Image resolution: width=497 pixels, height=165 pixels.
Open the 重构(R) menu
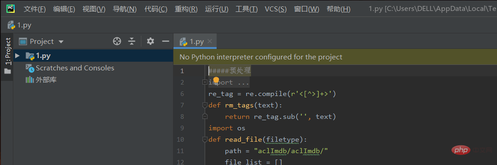coord(186,9)
